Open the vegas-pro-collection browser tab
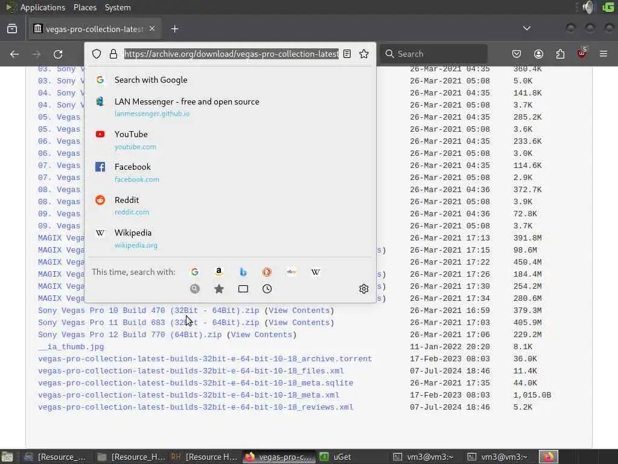The image size is (618, 464). point(94,29)
